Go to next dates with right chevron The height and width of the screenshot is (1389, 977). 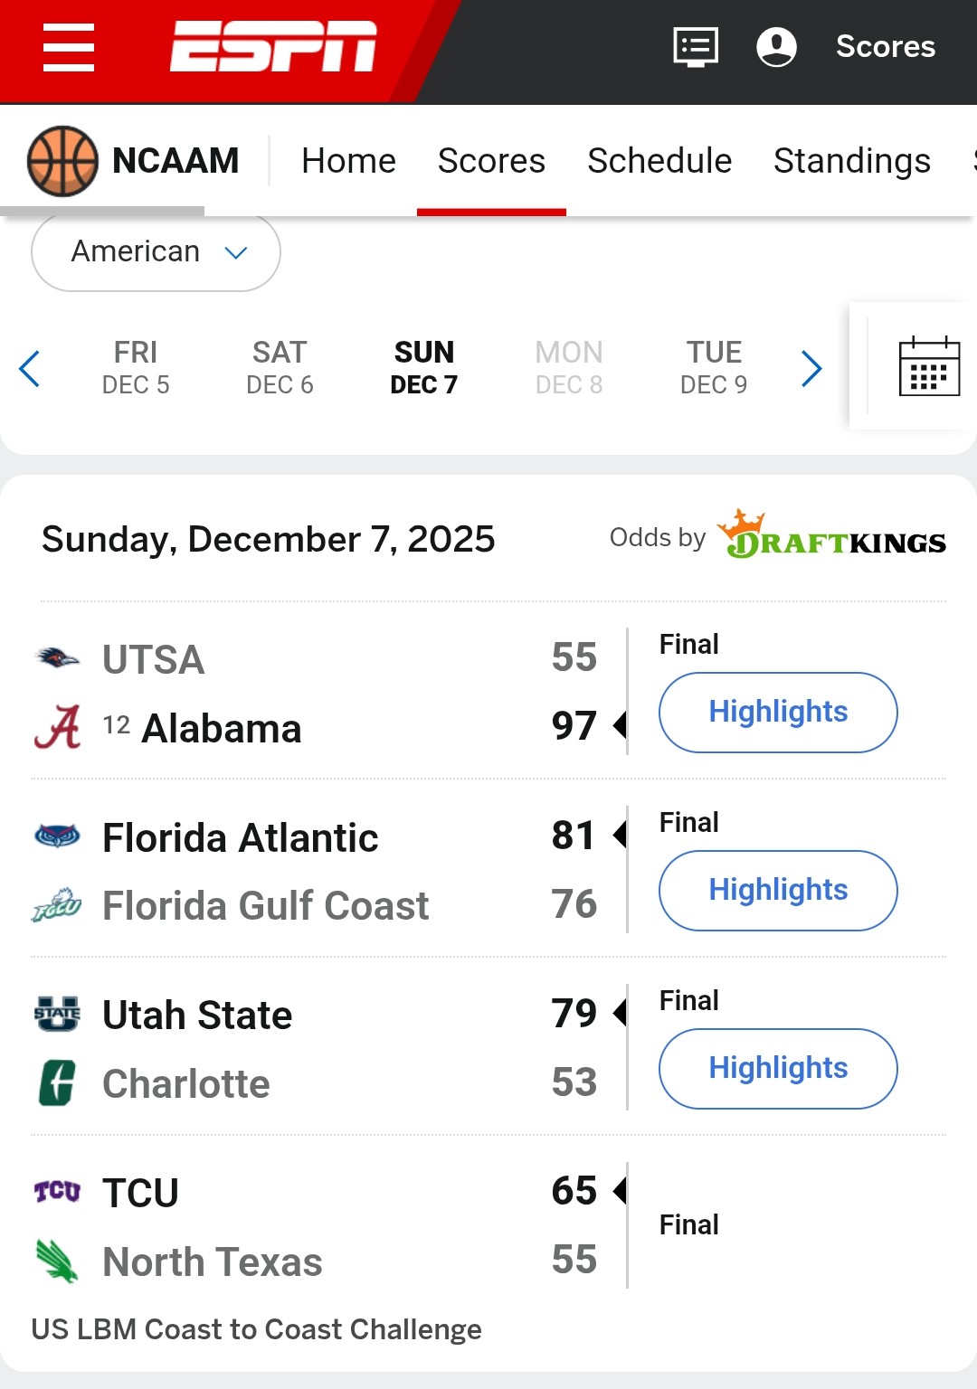coord(811,368)
